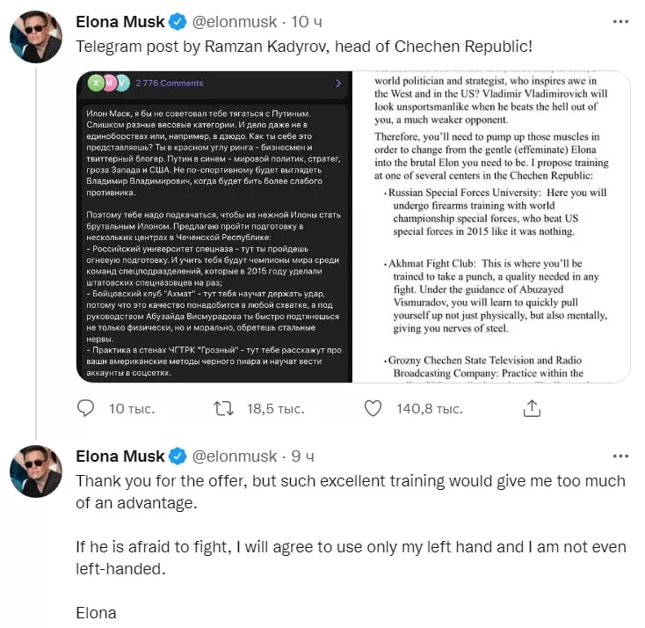Like the first tweet with heart icon
The width and height of the screenshot is (645, 628).
click(373, 408)
